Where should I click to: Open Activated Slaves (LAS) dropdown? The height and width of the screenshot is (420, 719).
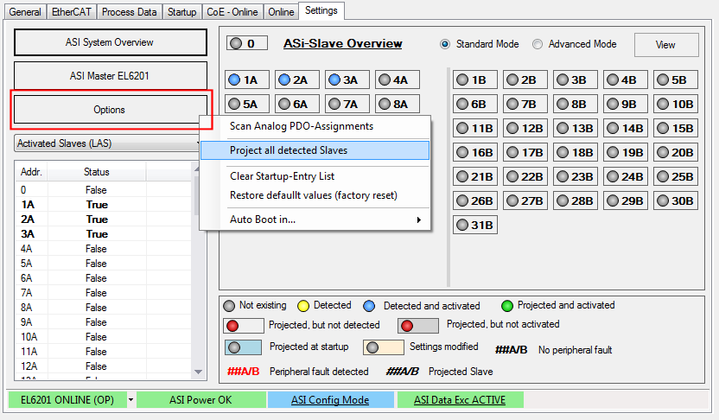pyautogui.click(x=107, y=143)
